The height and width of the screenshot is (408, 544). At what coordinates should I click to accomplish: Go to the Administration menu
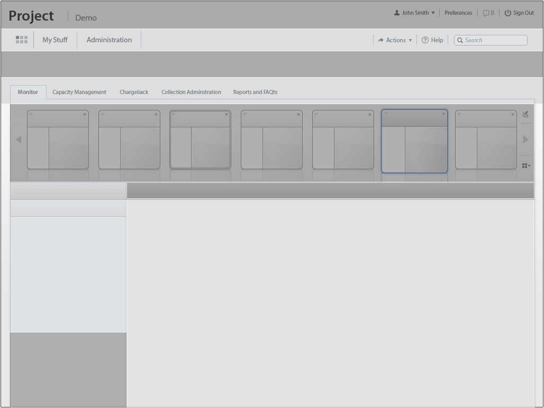coord(109,40)
